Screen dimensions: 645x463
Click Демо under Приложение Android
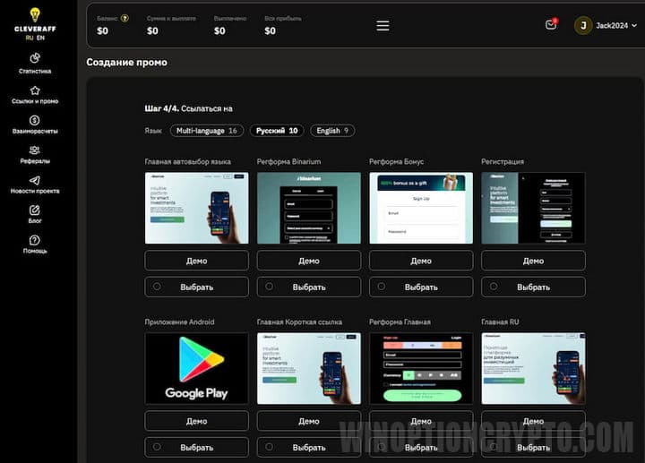click(x=196, y=421)
